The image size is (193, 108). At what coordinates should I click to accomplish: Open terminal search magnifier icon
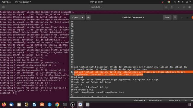(x=166, y=7)
